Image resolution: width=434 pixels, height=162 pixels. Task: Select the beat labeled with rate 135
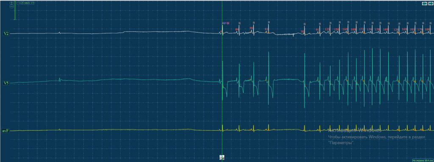coord(328,29)
